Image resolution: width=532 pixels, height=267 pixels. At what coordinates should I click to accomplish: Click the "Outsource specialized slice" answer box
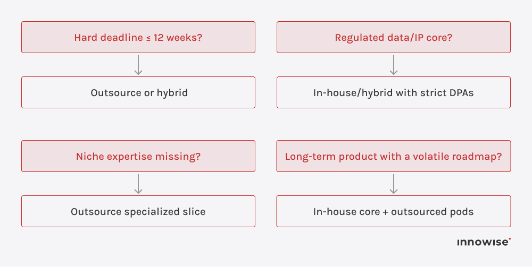[138, 212]
